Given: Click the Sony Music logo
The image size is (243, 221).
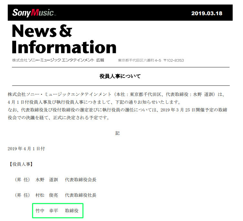Looking at the screenshot, I should [34, 13].
